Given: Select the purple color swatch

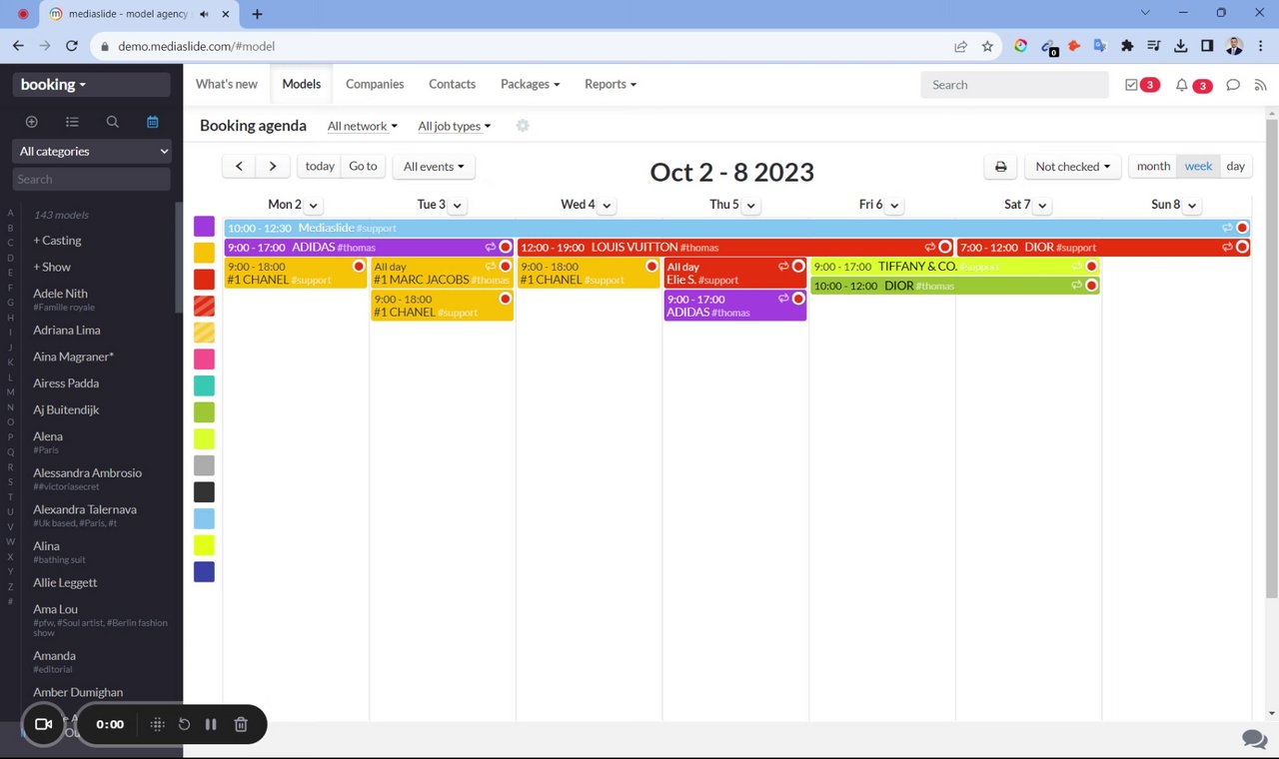Looking at the screenshot, I should click(x=204, y=227).
